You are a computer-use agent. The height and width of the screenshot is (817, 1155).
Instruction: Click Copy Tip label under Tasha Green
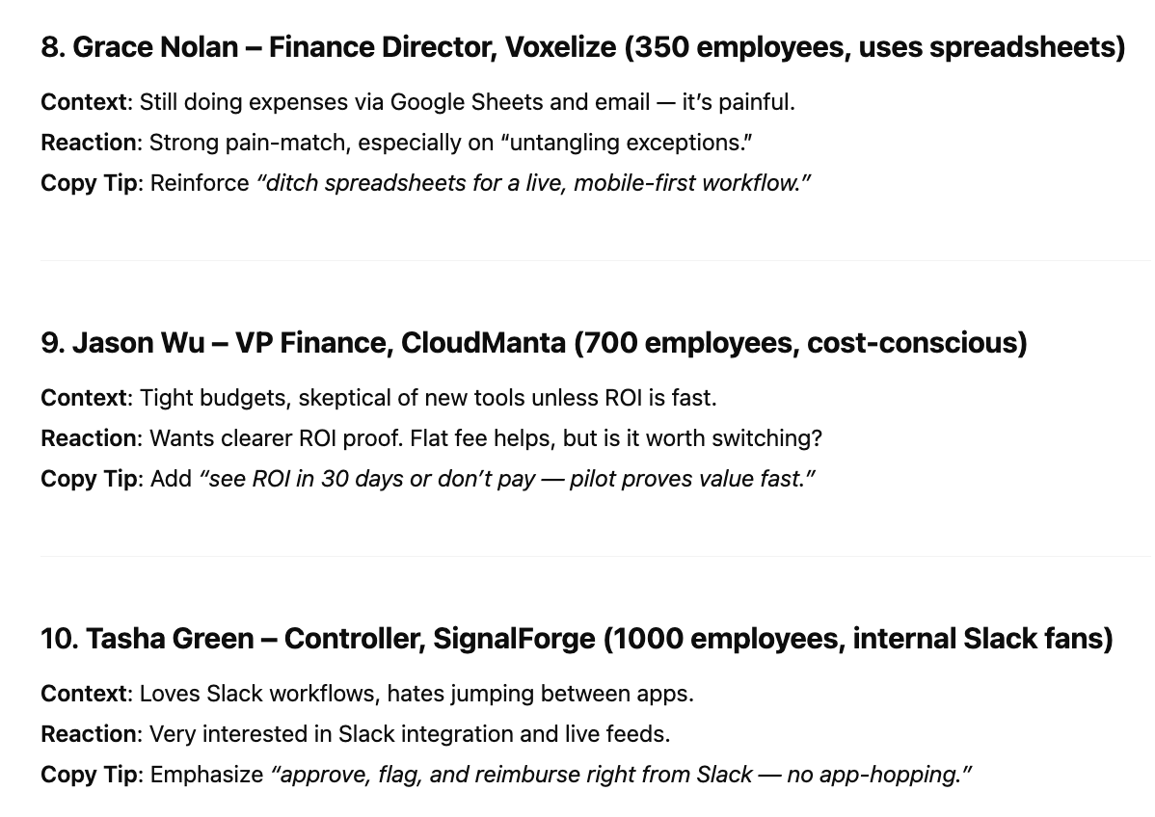tap(89, 775)
